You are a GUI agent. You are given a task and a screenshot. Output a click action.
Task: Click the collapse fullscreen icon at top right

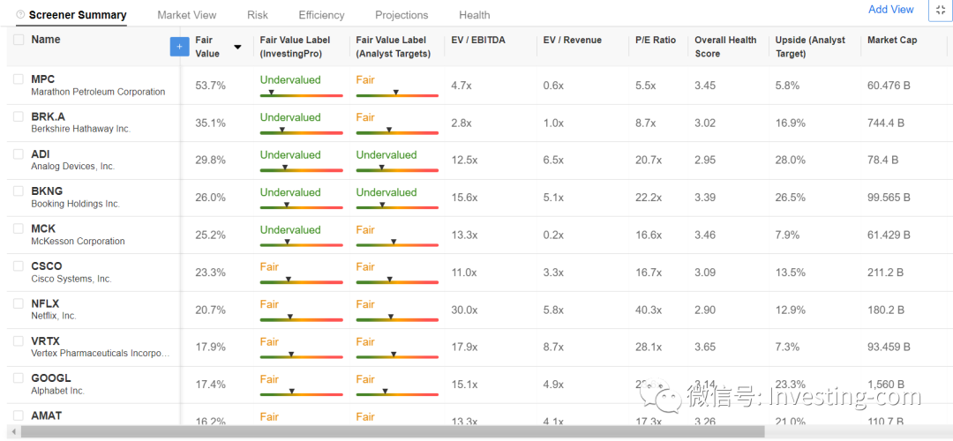click(x=940, y=11)
